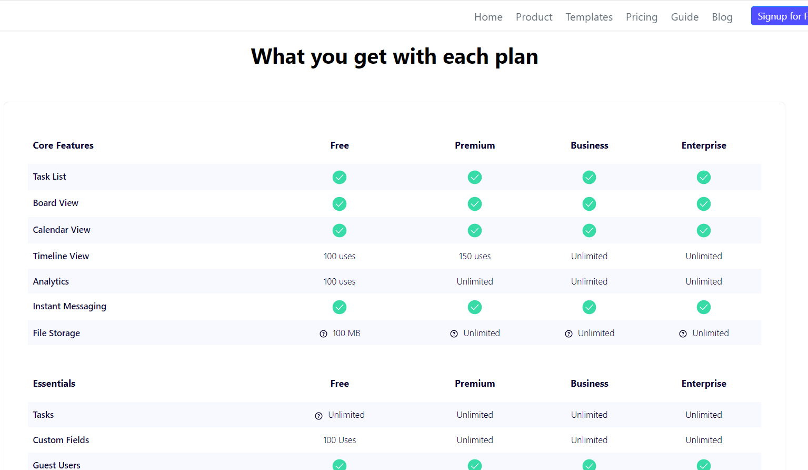Click the Task List checkmark under Free
Image resolution: width=808 pixels, height=470 pixels.
pos(340,177)
